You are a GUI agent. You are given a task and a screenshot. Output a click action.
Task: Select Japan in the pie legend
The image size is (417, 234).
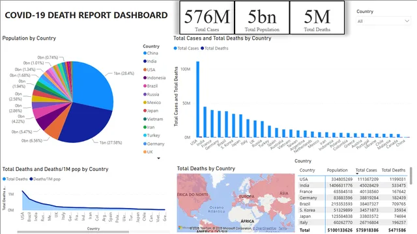tap(151, 110)
